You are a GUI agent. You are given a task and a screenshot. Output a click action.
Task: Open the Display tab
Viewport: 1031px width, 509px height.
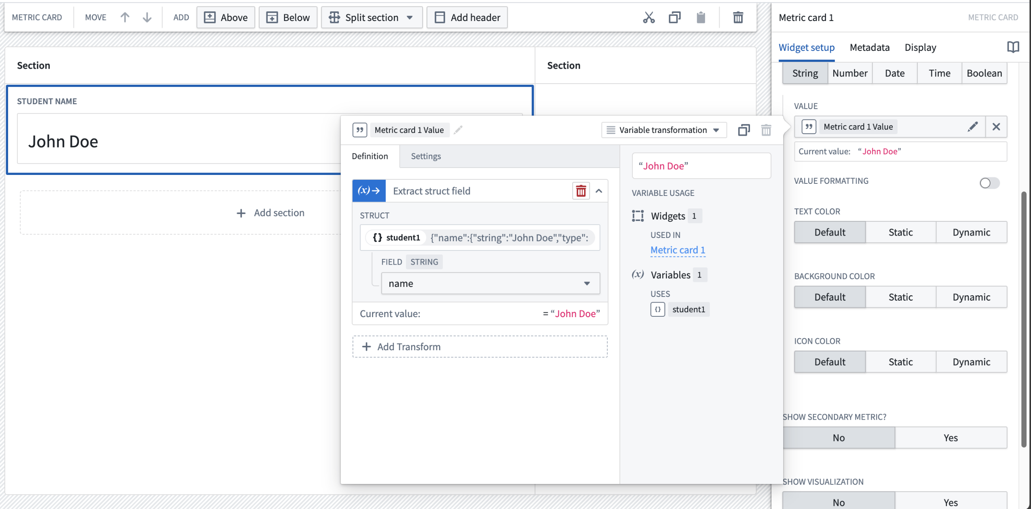(x=920, y=47)
